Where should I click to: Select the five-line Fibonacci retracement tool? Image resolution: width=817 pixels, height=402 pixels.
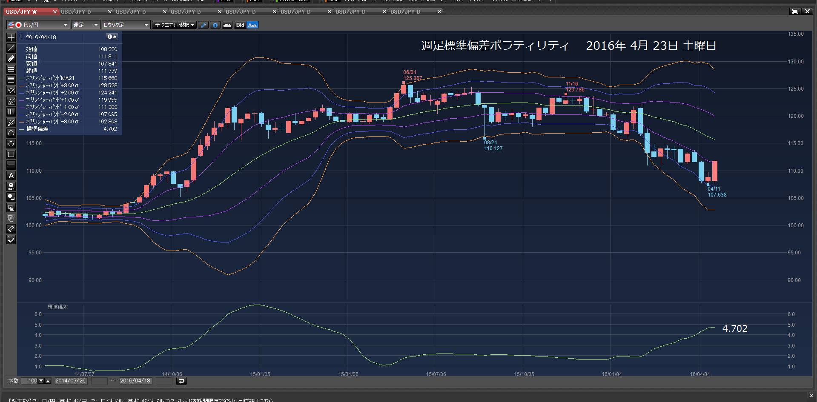click(x=11, y=80)
